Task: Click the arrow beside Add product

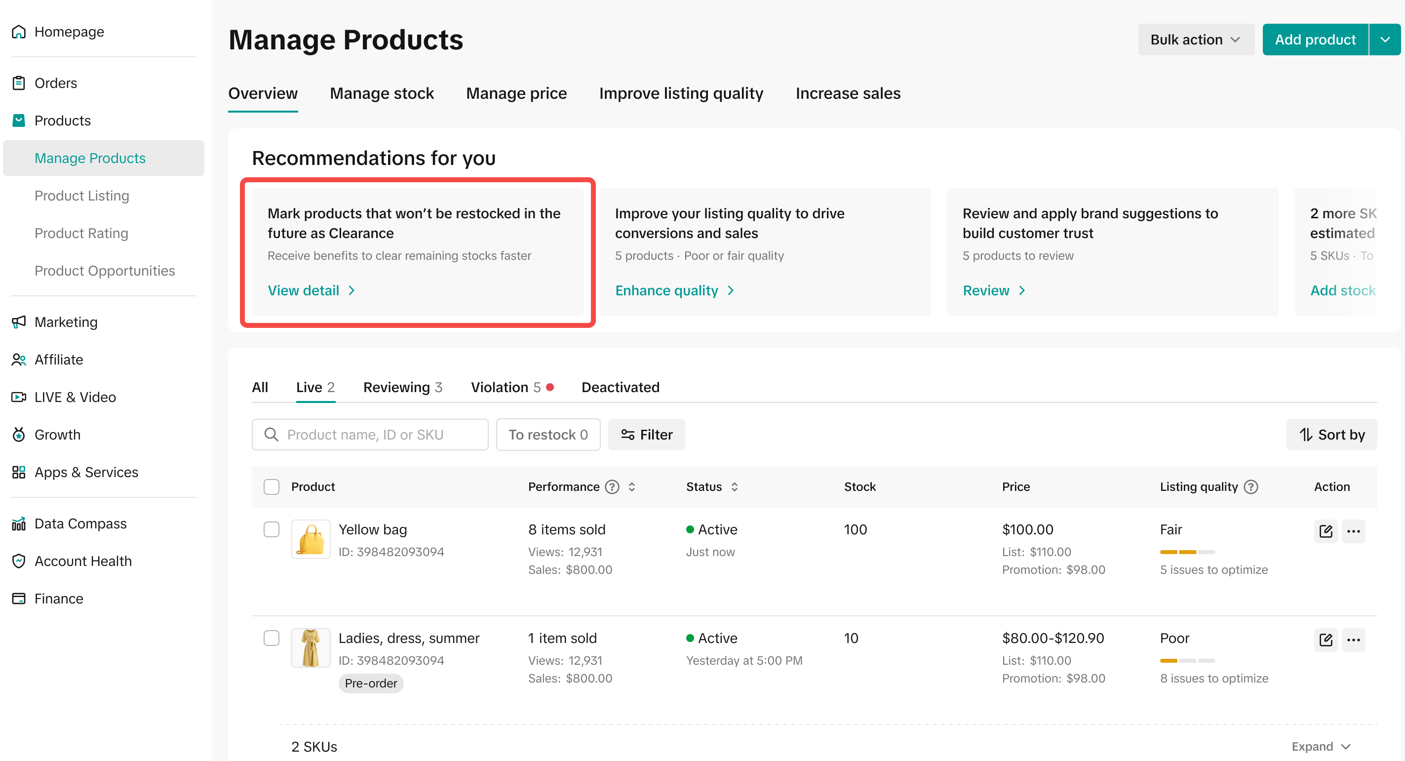Action: (1384, 40)
